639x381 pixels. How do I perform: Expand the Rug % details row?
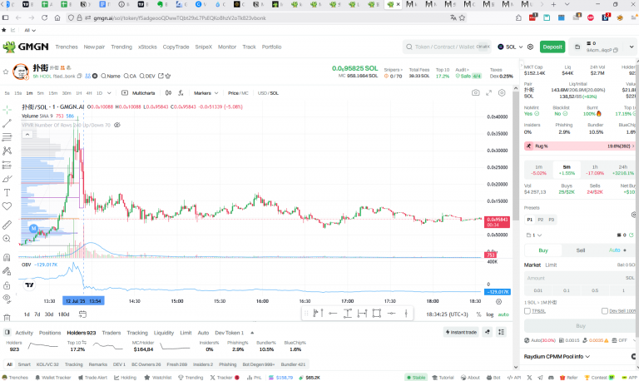[579, 146]
